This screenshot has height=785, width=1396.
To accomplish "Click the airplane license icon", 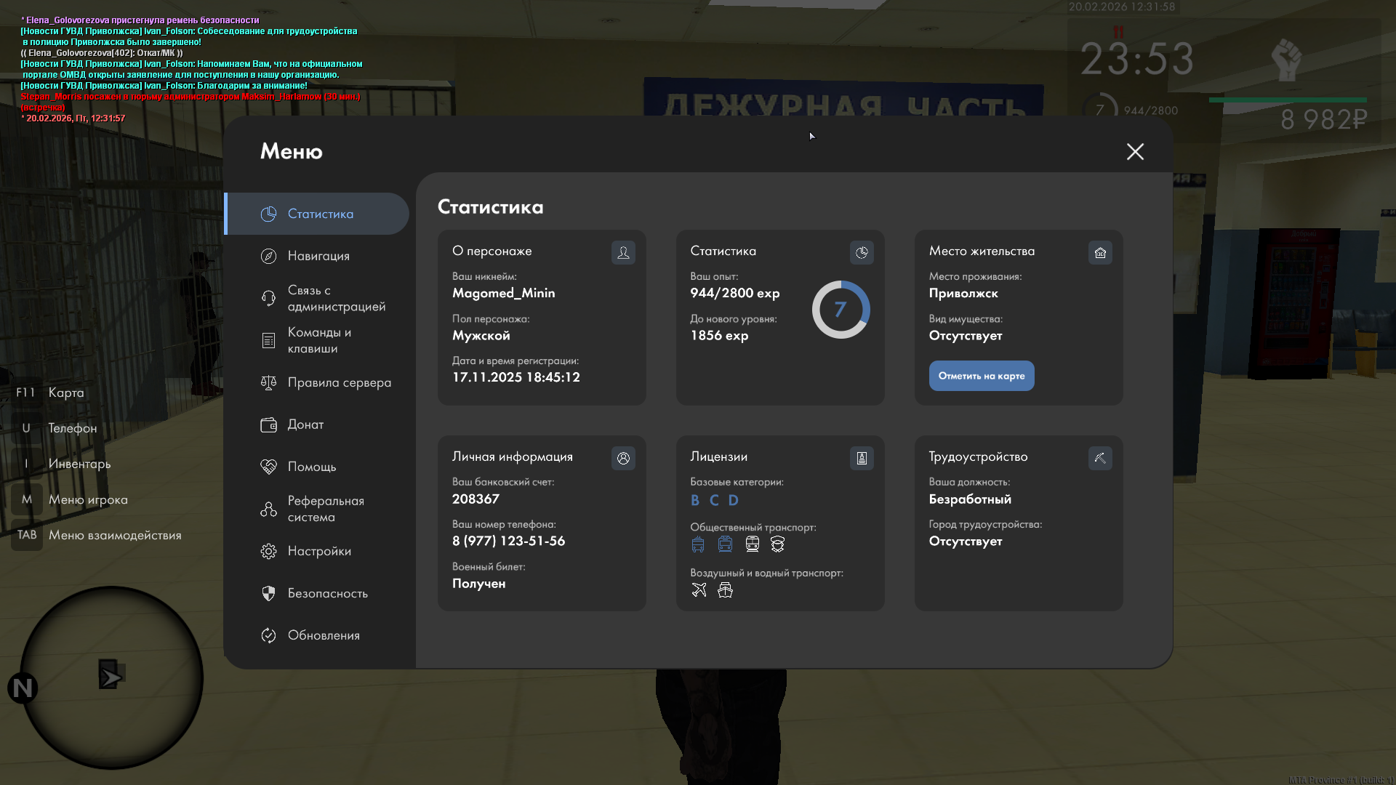I will pos(699,589).
